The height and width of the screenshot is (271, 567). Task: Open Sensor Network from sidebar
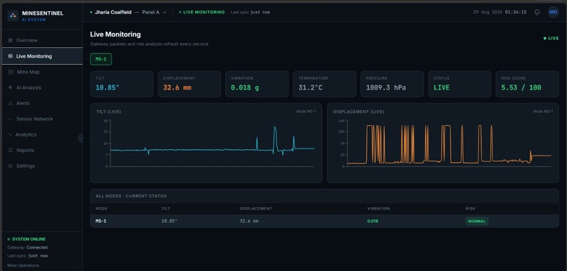pos(42,119)
